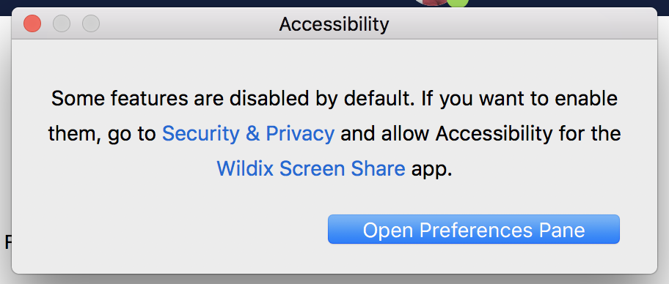Click the "and allow" text in message
The width and height of the screenshot is (669, 284).
coord(385,134)
